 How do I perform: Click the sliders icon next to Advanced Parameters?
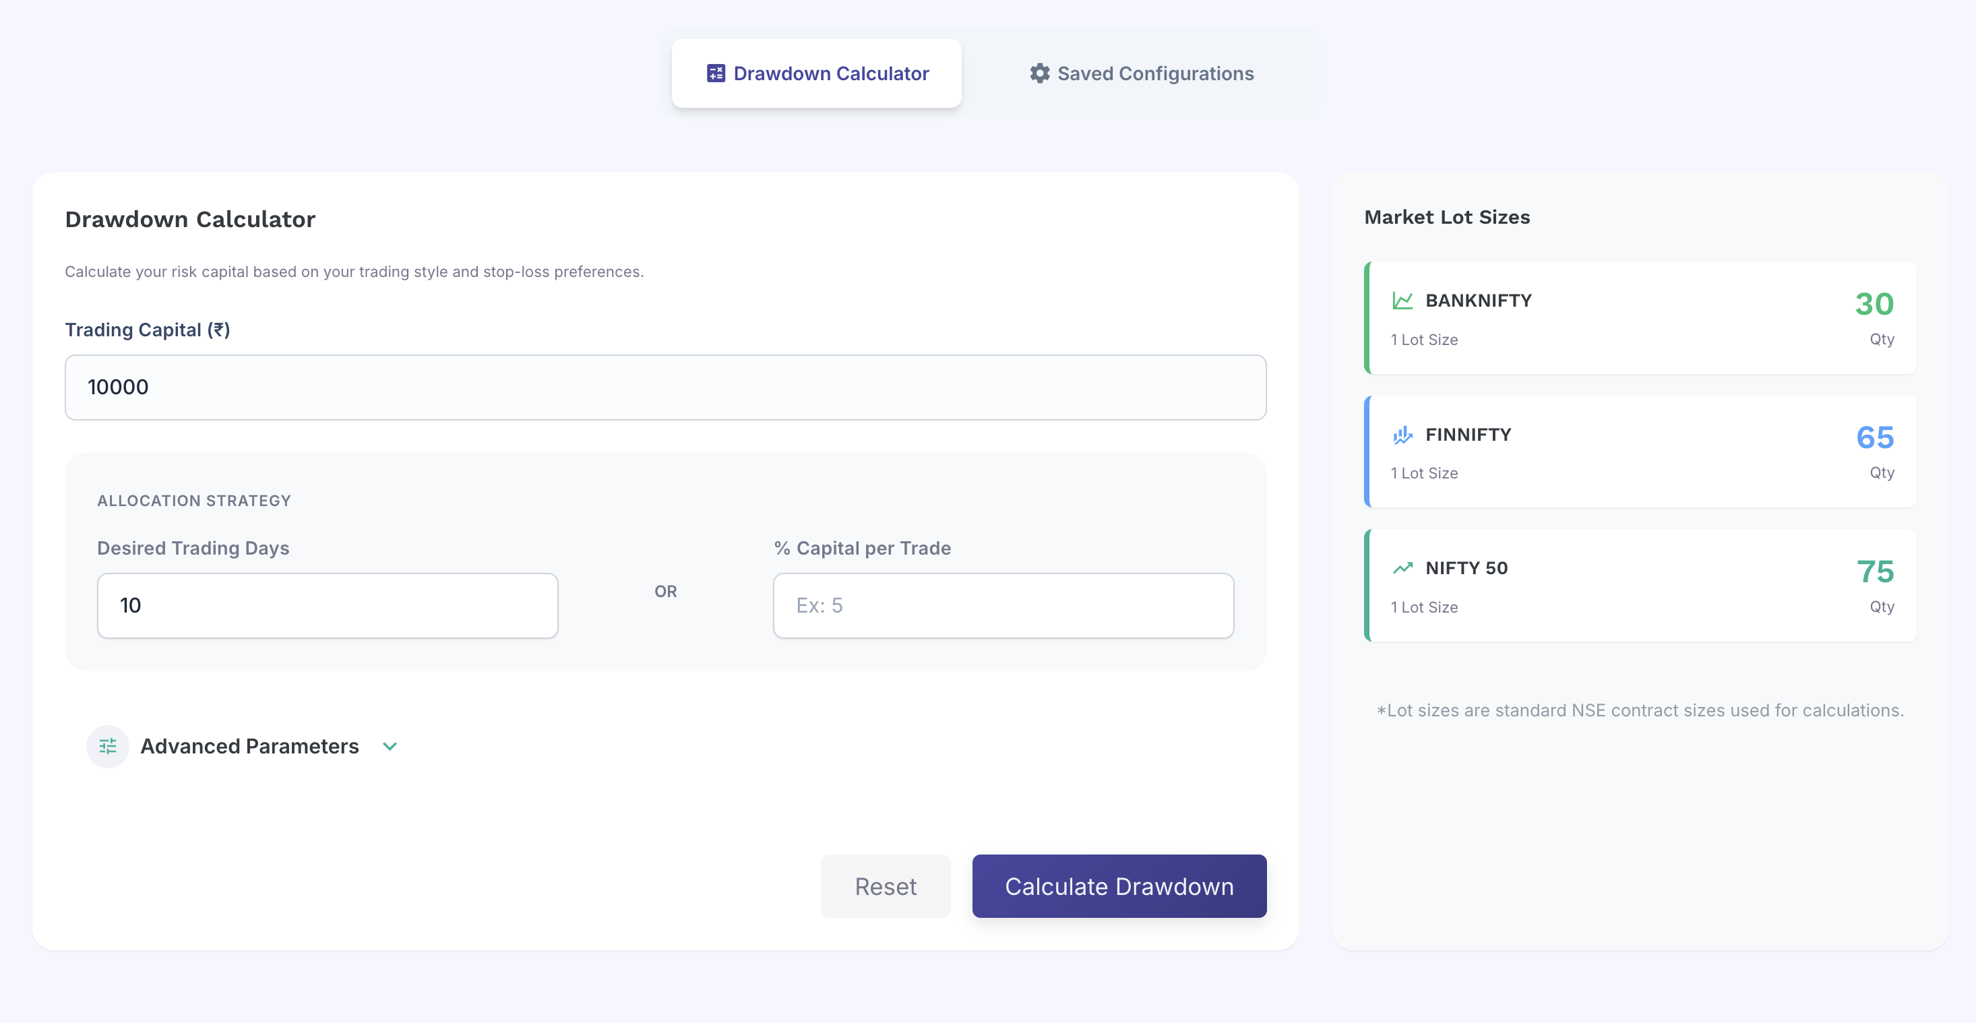(x=107, y=745)
